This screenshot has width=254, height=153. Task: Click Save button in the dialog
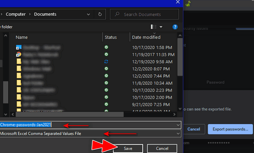click(x=128, y=148)
